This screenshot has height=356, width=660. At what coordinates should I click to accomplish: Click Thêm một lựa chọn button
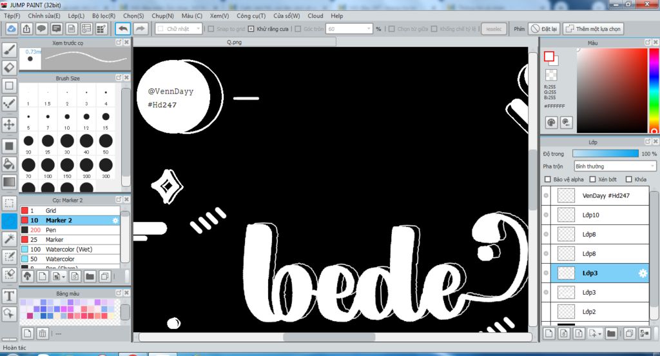[593, 28]
